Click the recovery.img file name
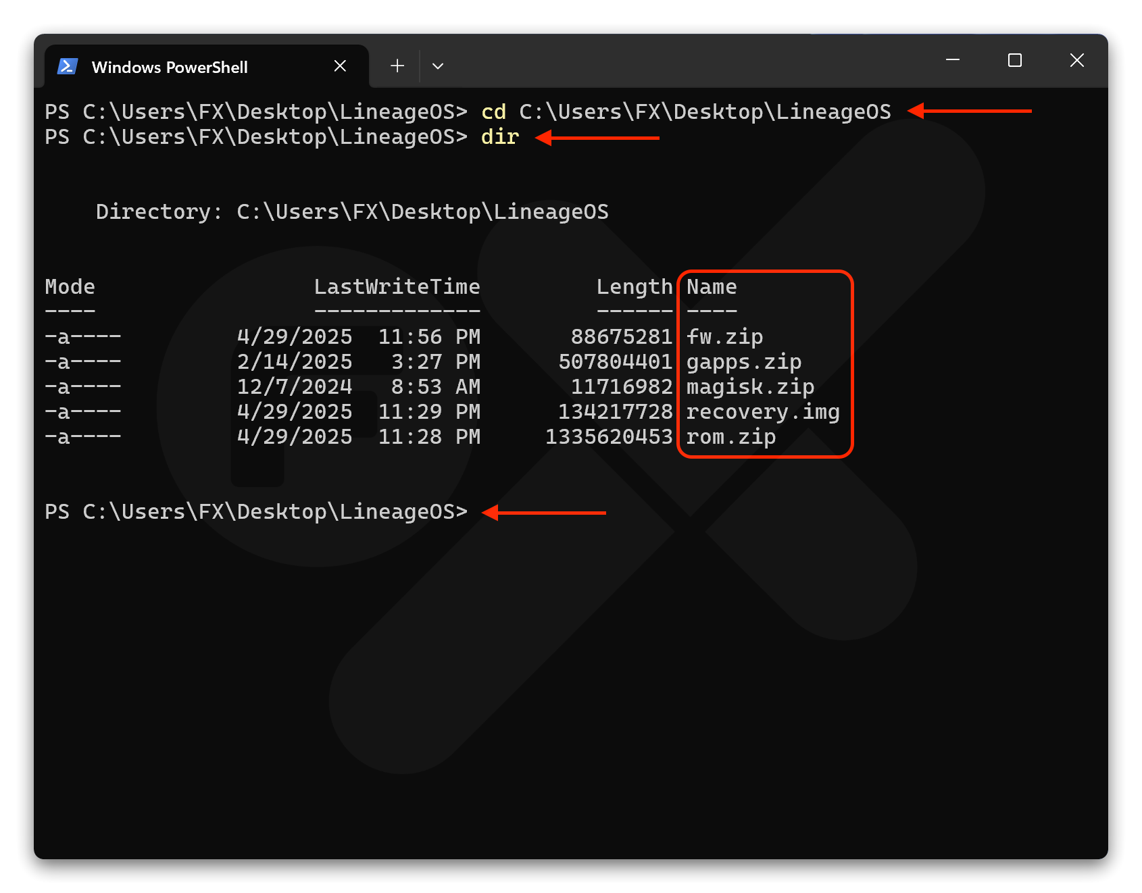 pyautogui.click(x=763, y=412)
